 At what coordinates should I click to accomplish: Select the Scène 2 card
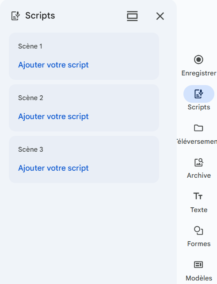click(x=84, y=108)
